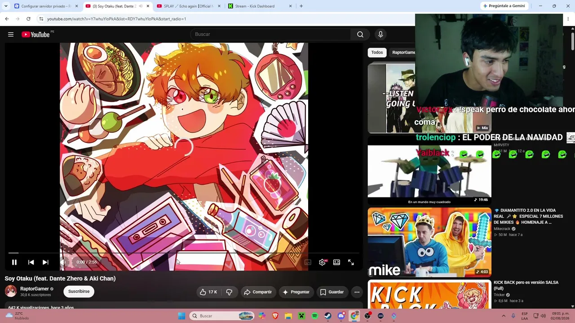Switch to theater mode
The width and height of the screenshot is (575, 323).
click(336, 262)
